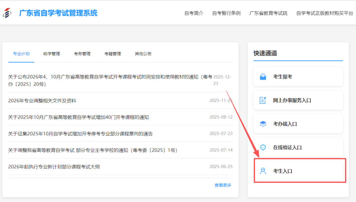356x202 pixels.
Task: Click the site logo emblem icon
Action: pos(7,13)
